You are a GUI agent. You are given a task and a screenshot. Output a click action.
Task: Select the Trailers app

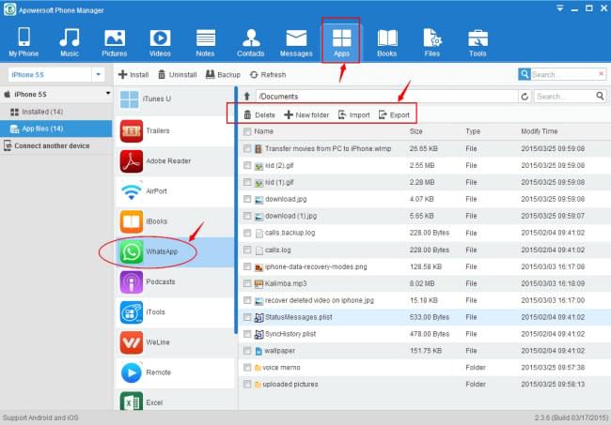pyautogui.click(x=175, y=131)
